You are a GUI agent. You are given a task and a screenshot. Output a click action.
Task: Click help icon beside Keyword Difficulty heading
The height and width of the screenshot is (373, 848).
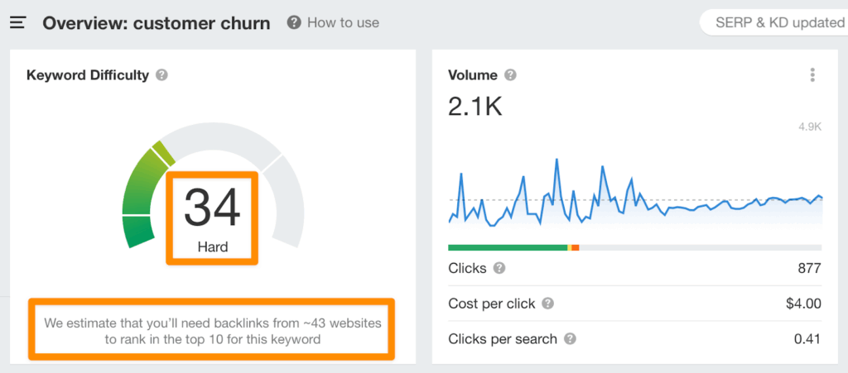pyautogui.click(x=161, y=75)
